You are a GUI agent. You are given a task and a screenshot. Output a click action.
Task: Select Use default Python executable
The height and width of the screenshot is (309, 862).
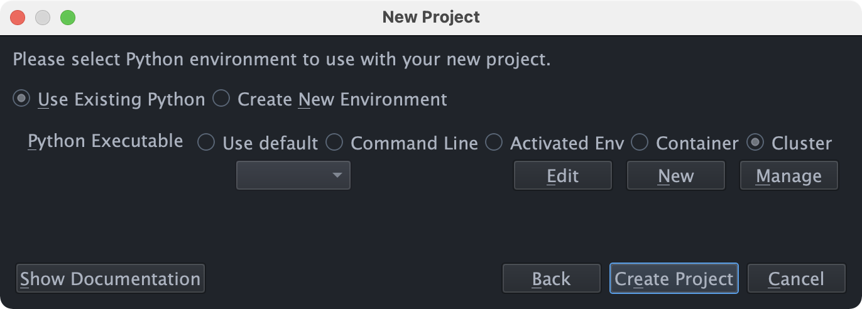pyautogui.click(x=206, y=143)
